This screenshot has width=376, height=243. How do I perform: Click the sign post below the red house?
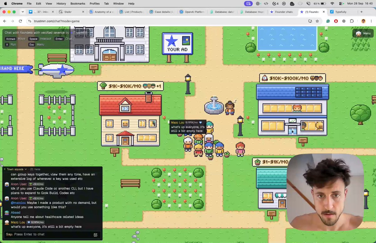[x=115, y=152]
